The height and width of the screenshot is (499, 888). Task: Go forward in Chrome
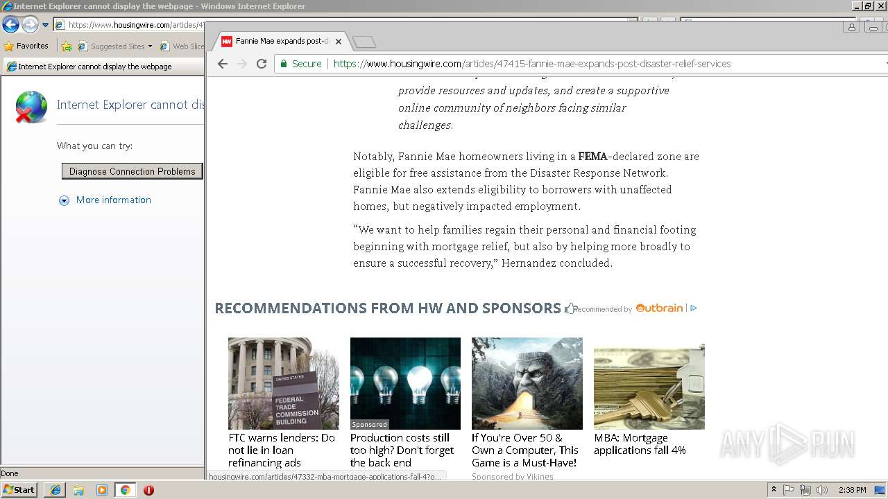point(241,64)
